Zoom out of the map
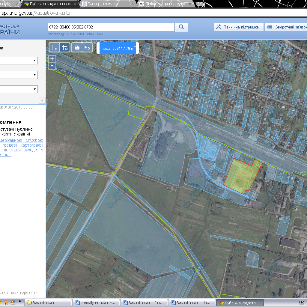 click(x=52, y=66)
